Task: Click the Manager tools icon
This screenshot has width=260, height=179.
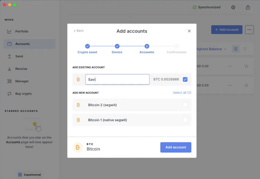Action: [9, 81]
